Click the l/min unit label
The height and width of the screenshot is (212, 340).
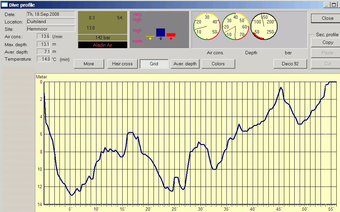57,37
